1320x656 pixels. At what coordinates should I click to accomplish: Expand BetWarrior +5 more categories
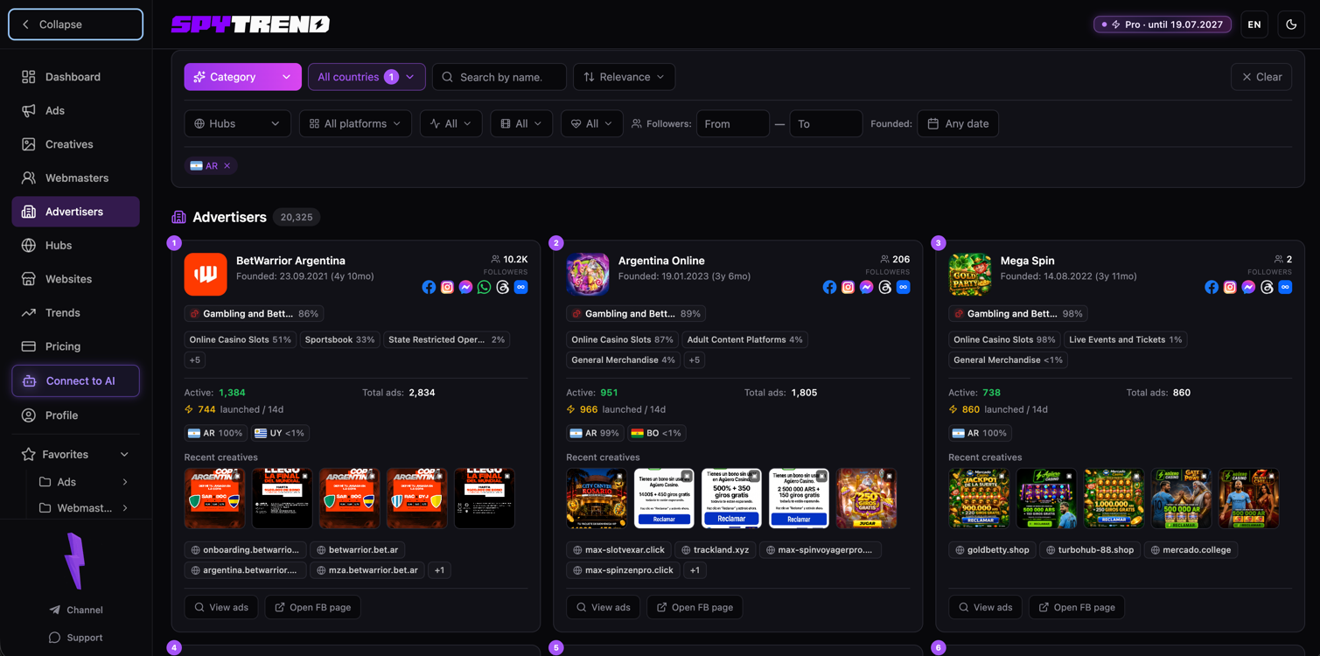click(195, 359)
